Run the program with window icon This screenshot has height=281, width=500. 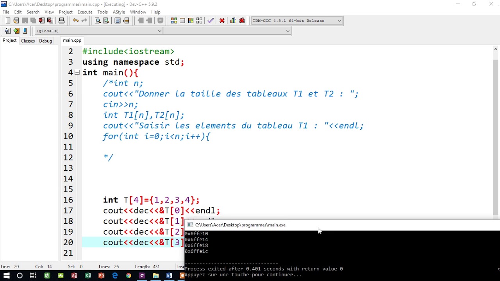pos(182,21)
